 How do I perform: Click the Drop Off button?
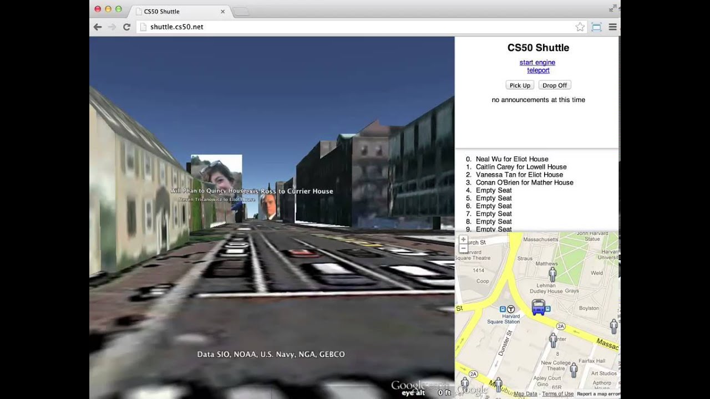555,85
